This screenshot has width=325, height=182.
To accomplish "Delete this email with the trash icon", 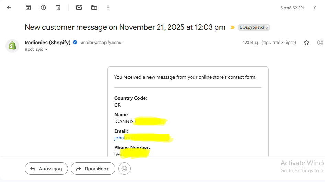I will [x=58, y=8].
